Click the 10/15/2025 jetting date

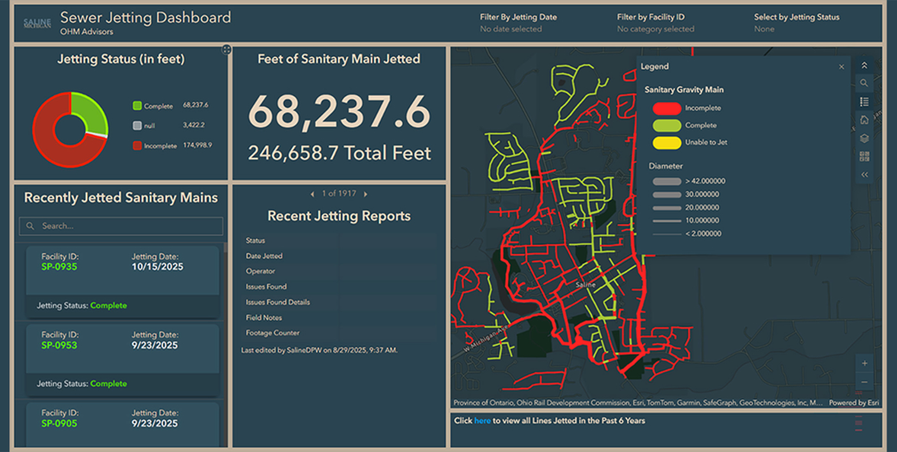tap(157, 267)
